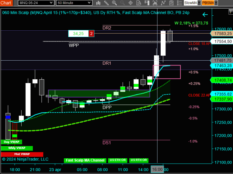Select the drawing tools pencil icon
This screenshot has height=174, width=233.
[106, 3]
